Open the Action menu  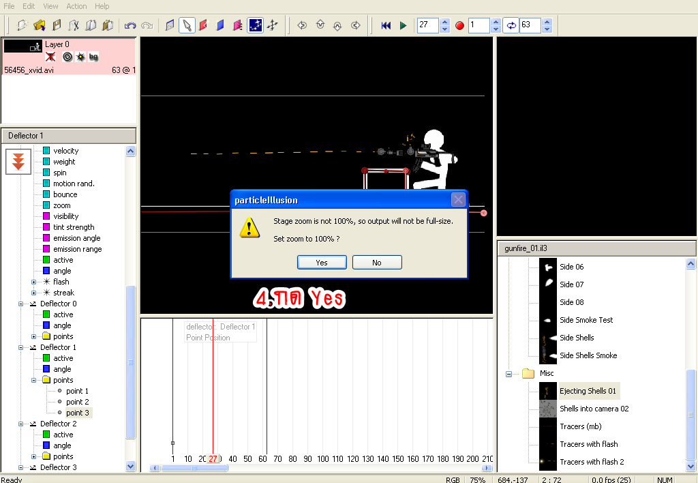point(76,6)
